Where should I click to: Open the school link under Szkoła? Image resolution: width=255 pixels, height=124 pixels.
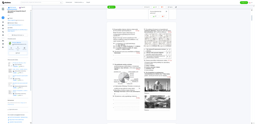tap(18, 30)
